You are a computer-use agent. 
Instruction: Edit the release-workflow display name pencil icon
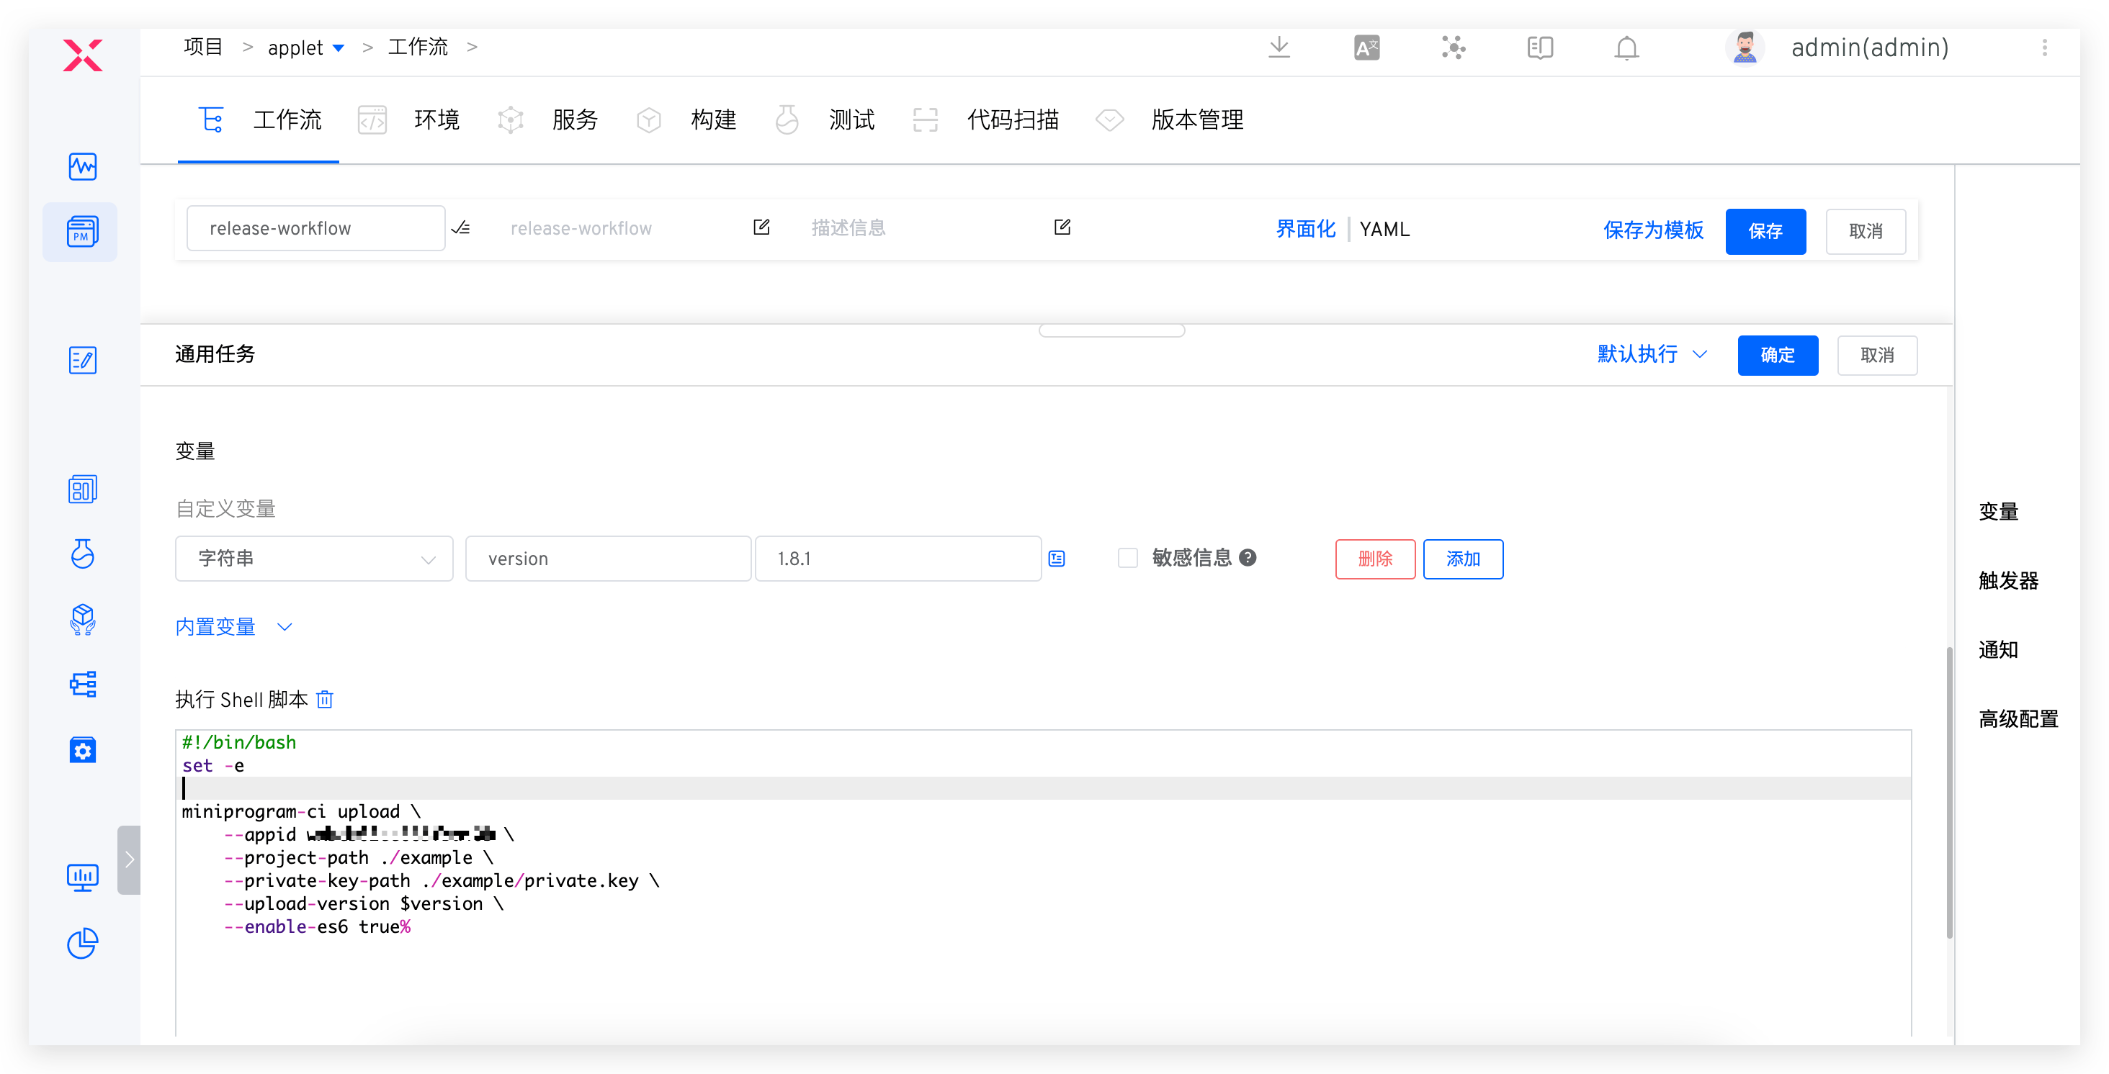click(x=761, y=227)
